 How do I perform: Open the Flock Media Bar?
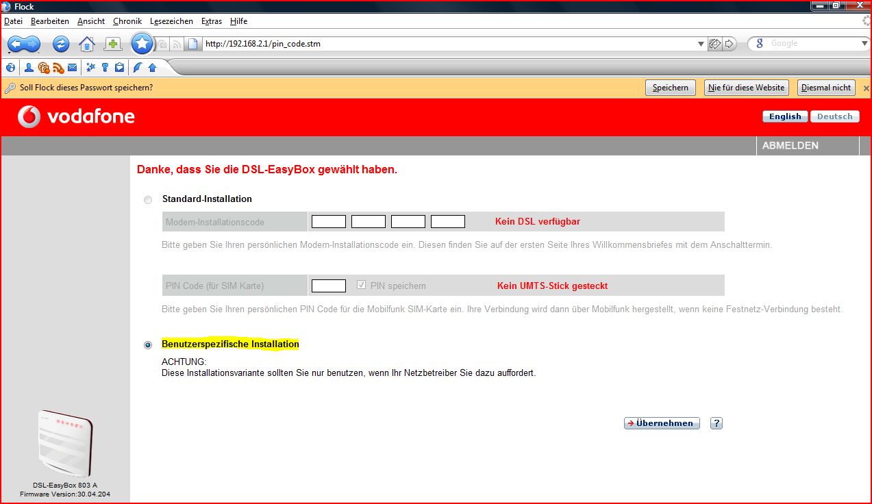click(42, 67)
